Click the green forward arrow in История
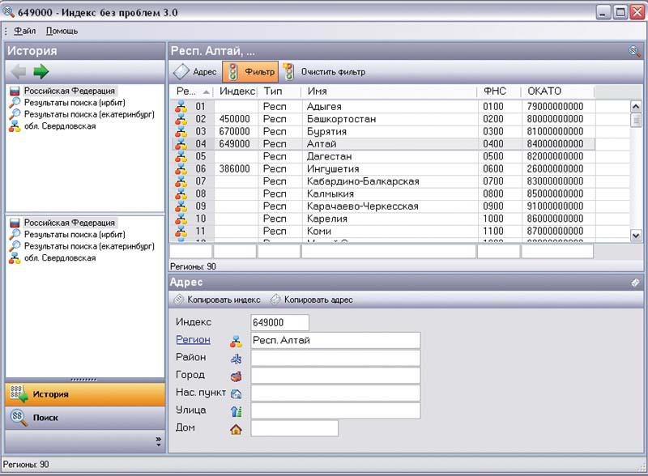The width and height of the screenshot is (648, 476). 40,71
